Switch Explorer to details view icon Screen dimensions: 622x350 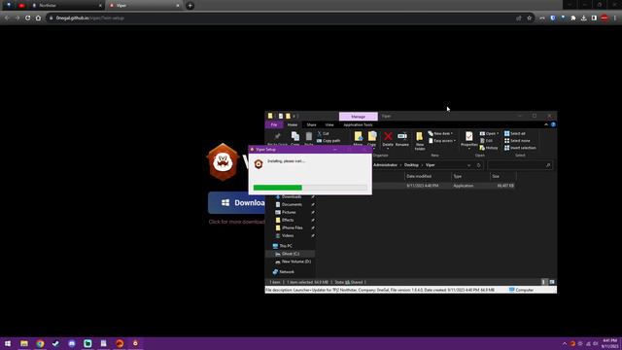pyautogui.click(x=544, y=282)
